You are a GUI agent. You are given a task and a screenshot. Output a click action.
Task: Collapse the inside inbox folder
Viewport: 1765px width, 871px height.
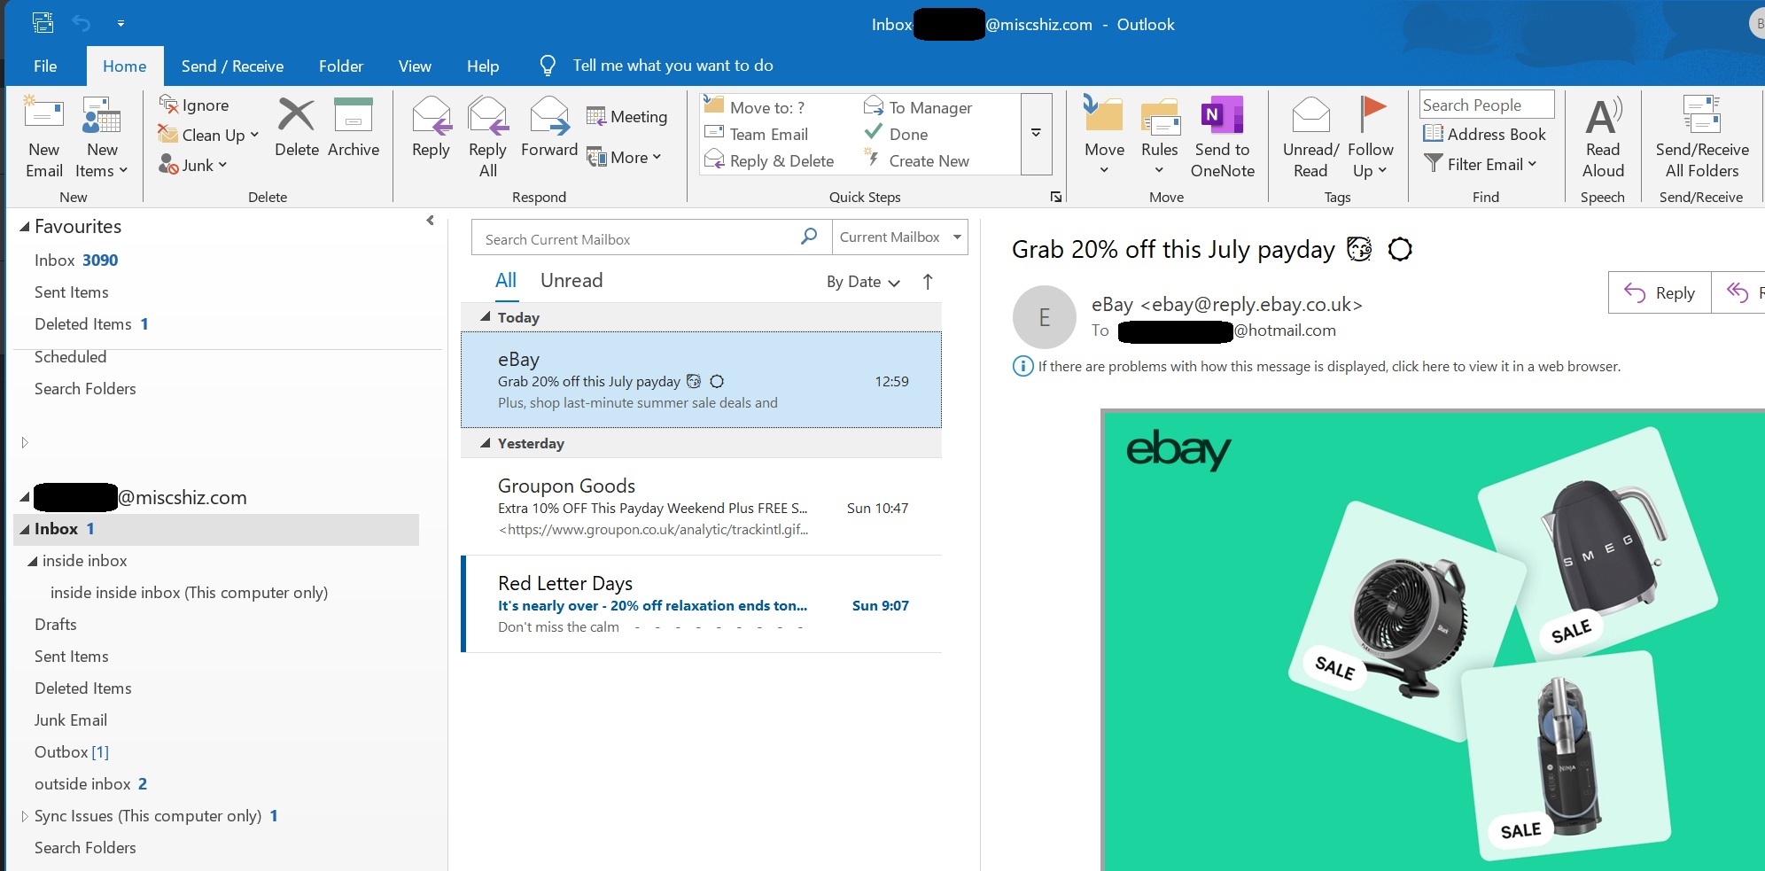[x=33, y=561]
